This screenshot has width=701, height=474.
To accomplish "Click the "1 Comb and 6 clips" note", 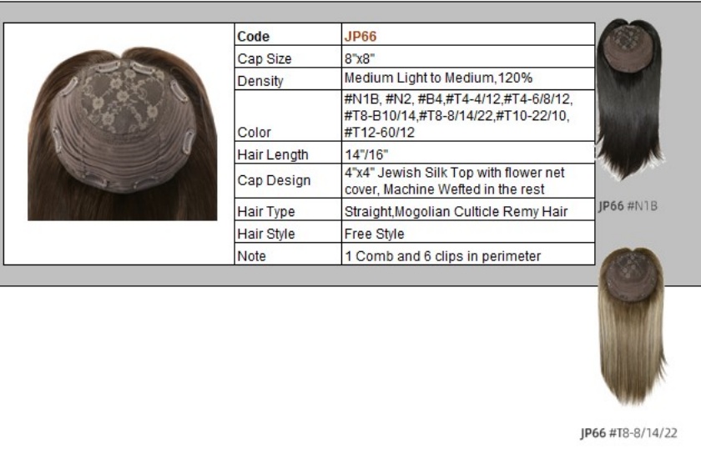I will click(x=442, y=256).
